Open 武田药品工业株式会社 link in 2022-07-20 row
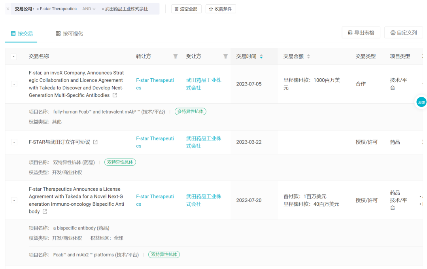The height and width of the screenshot is (269, 427). (204, 200)
